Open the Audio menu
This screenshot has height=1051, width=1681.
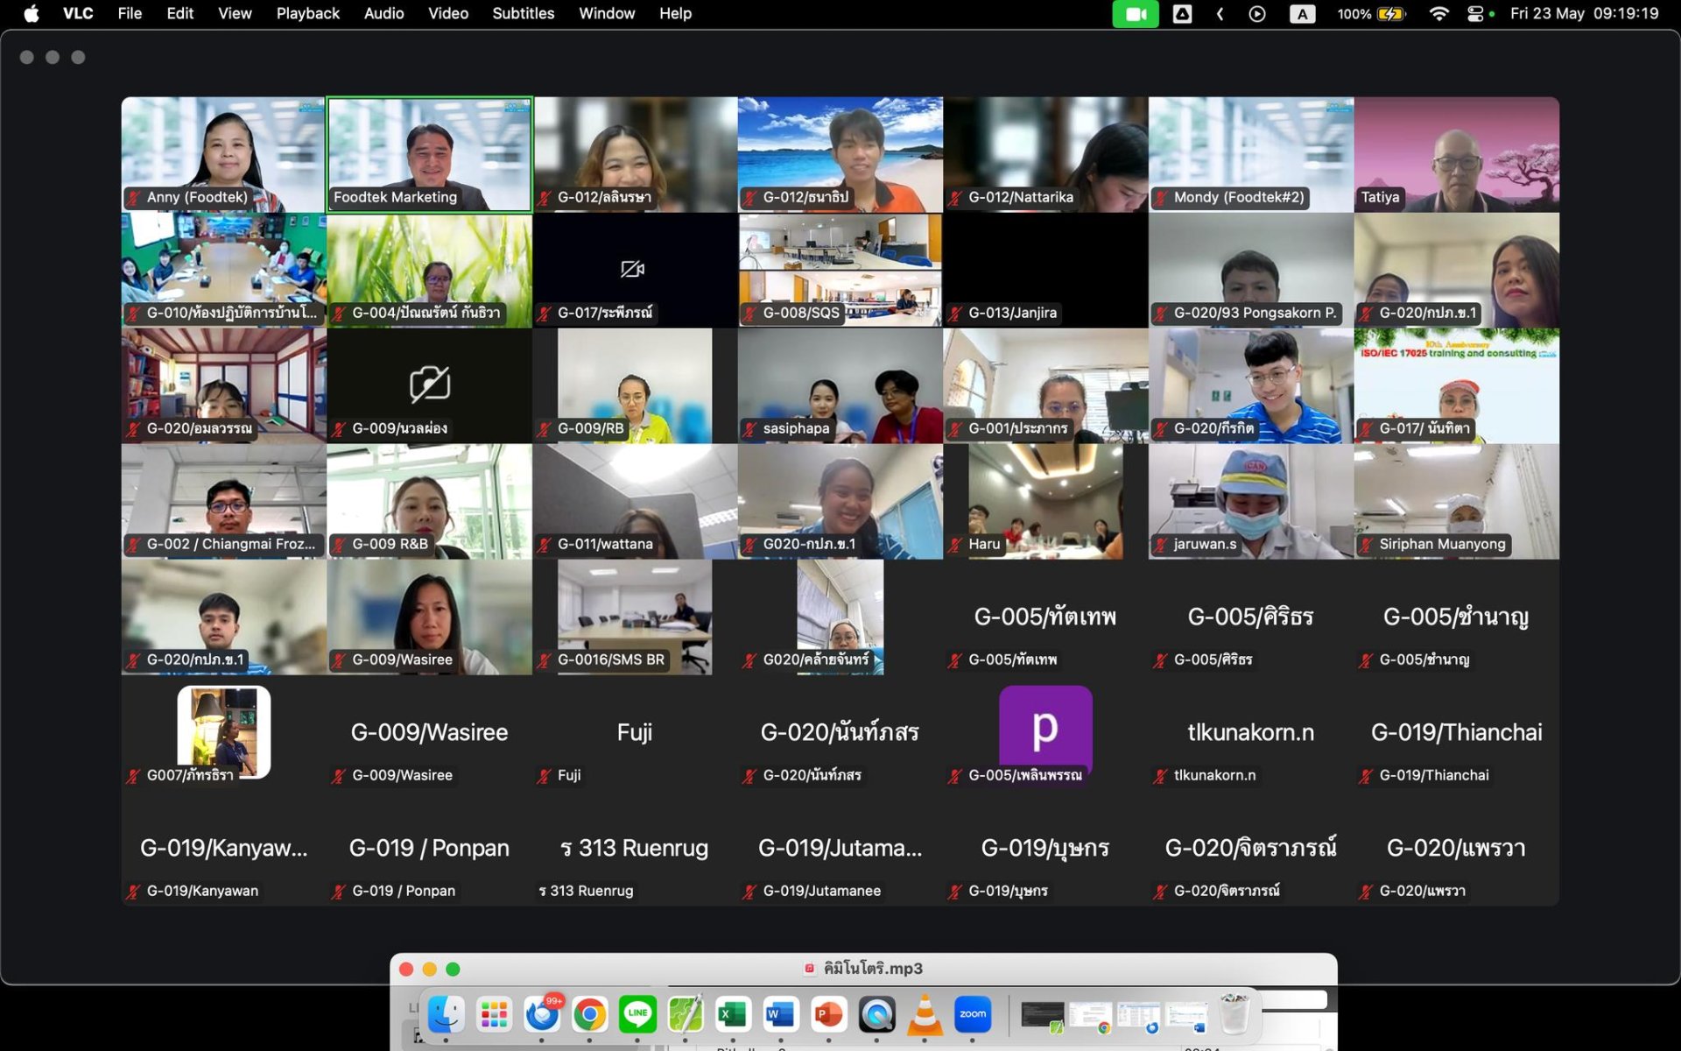383,13
